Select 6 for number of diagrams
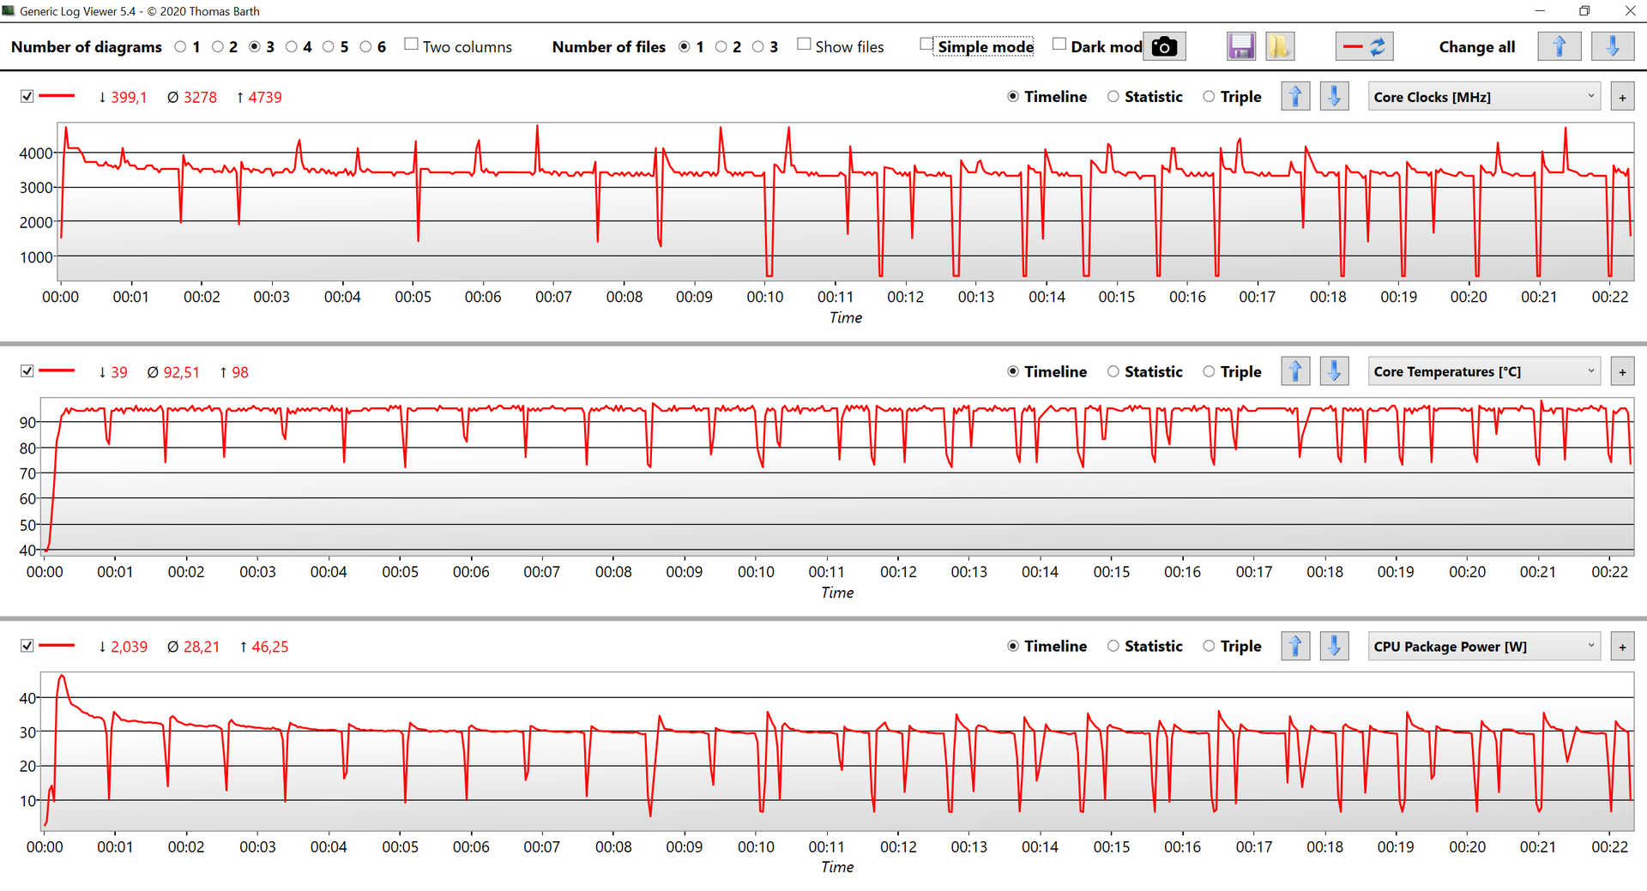Screen dimensions: 1647x891 click(366, 47)
